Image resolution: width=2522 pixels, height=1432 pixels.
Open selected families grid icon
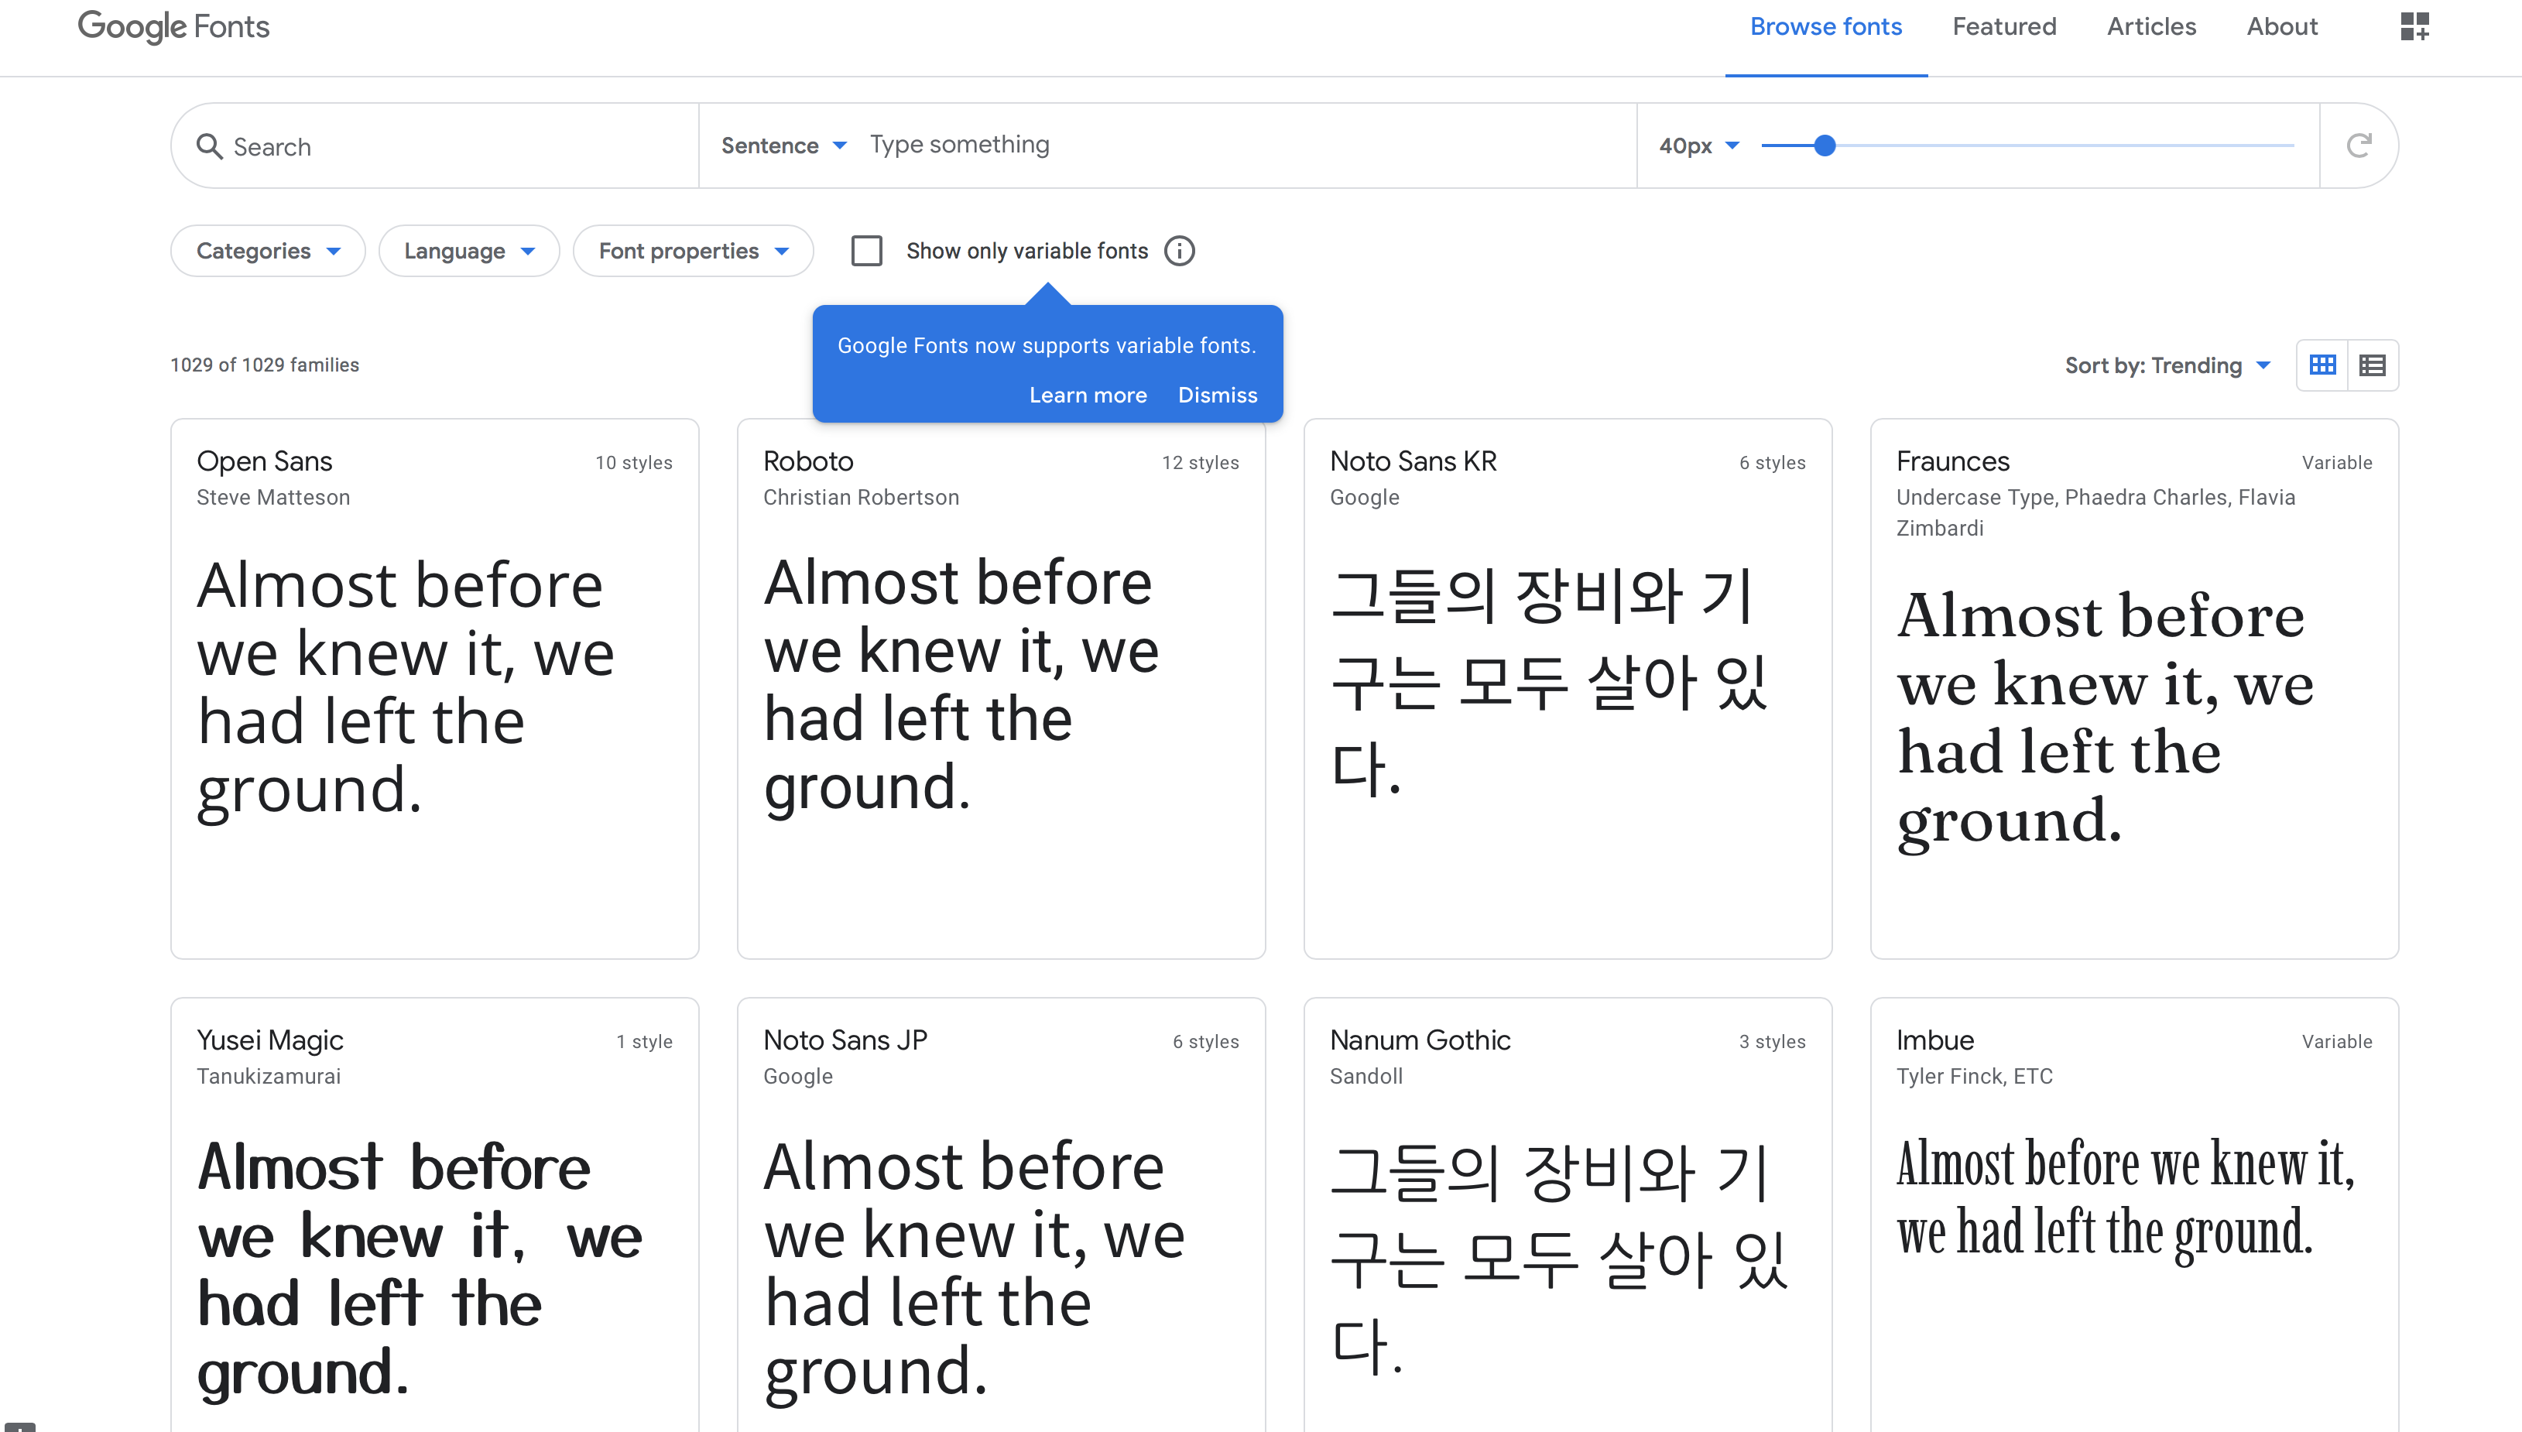[2414, 26]
